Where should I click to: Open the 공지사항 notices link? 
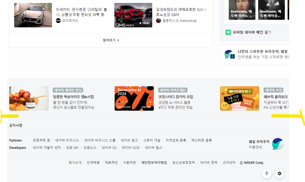pos(16,125)
